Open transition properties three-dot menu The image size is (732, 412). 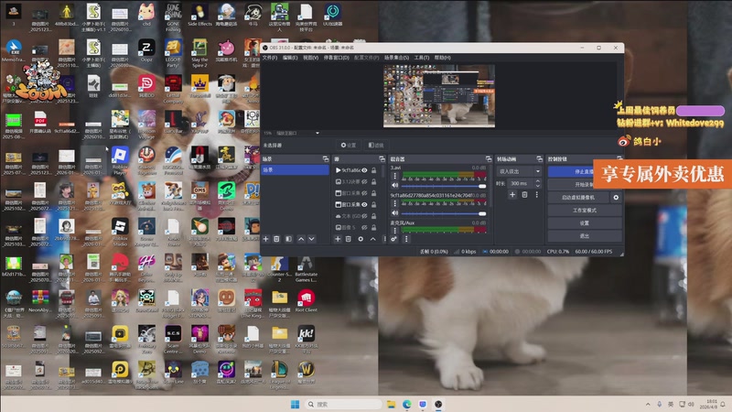(537, 195)
